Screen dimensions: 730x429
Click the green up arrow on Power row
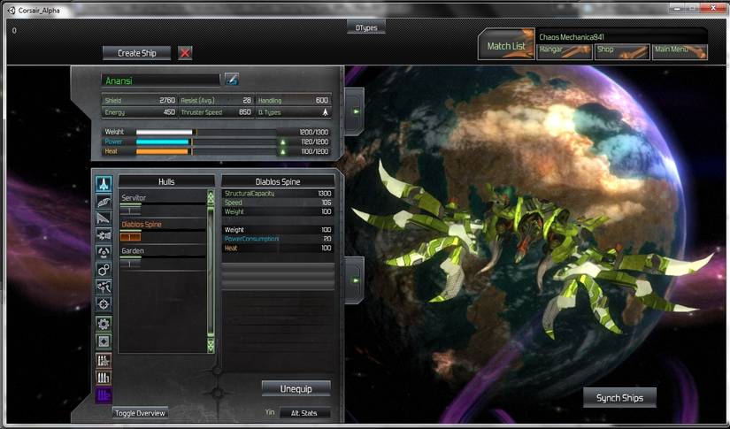282,142
